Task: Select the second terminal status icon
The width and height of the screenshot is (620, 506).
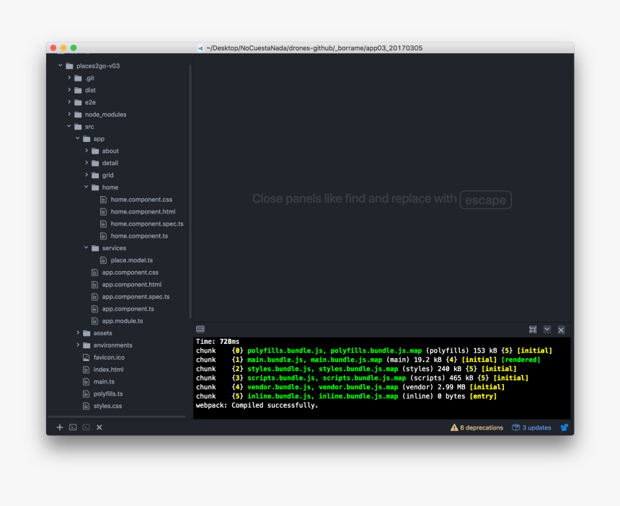Action: tap(86, 427)
